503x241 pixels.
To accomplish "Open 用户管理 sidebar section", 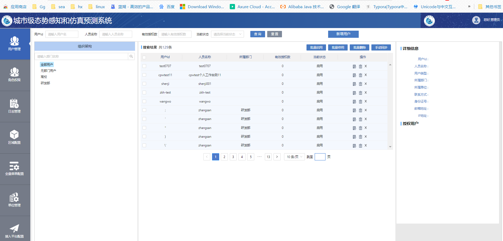I will (15, 44).
